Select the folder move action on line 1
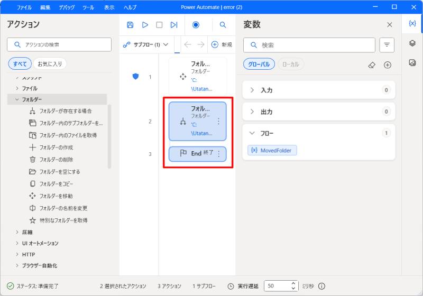 [x=197, y=77]
